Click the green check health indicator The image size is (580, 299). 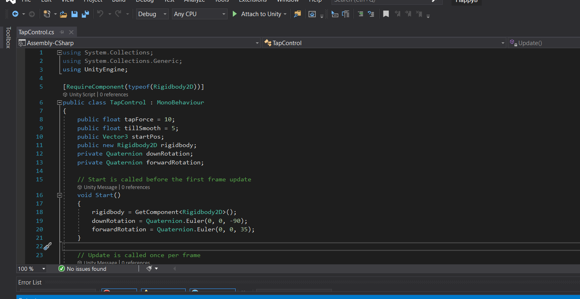62,269
